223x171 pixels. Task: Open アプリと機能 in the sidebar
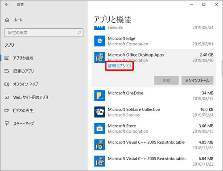[23, 58]
